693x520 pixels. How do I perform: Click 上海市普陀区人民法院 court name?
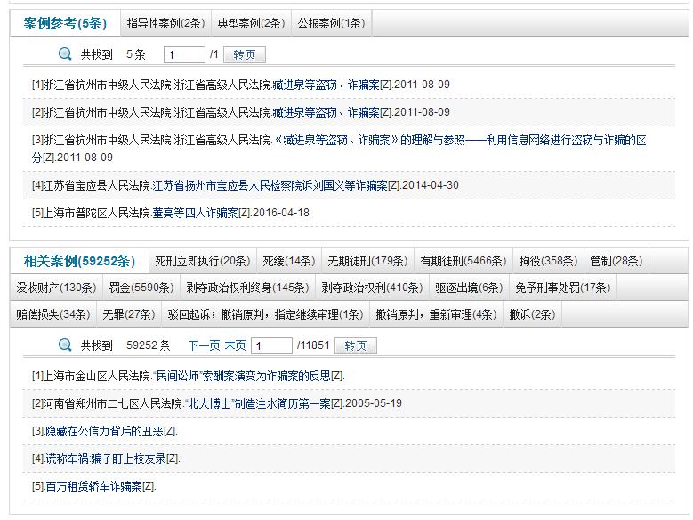point(96,213)
